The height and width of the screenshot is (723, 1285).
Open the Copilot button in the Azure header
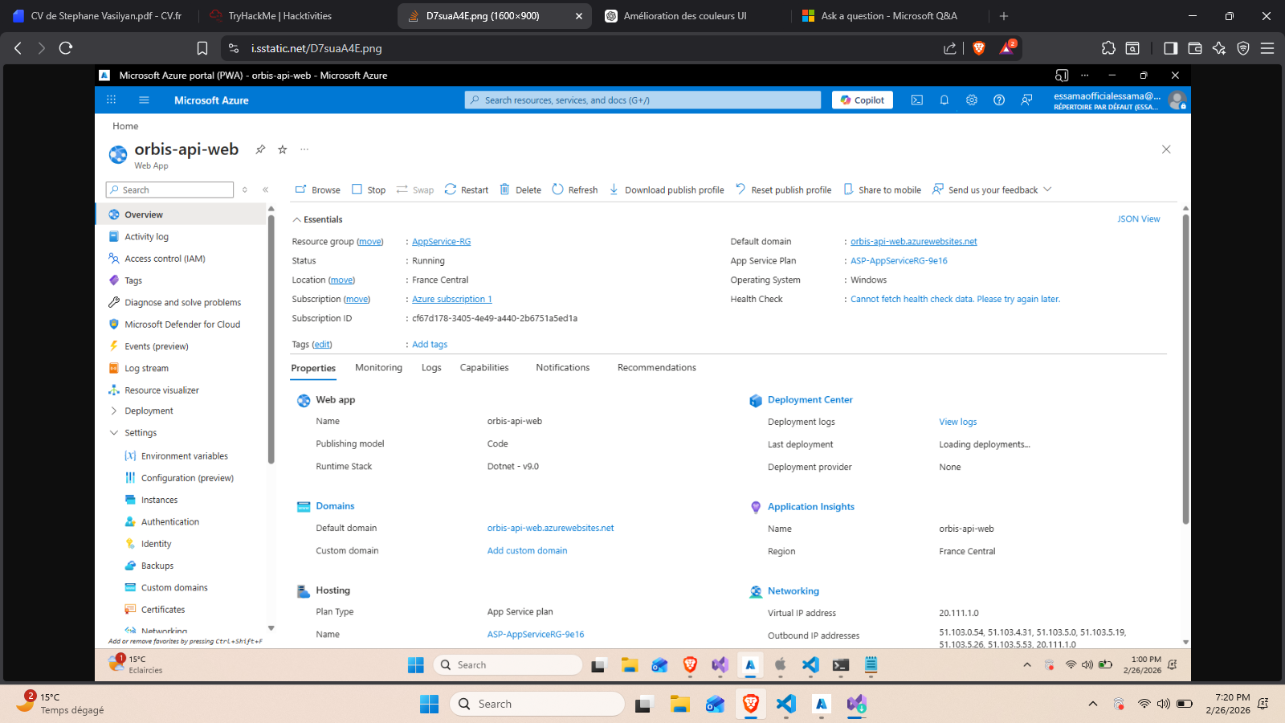click(863, 100)
